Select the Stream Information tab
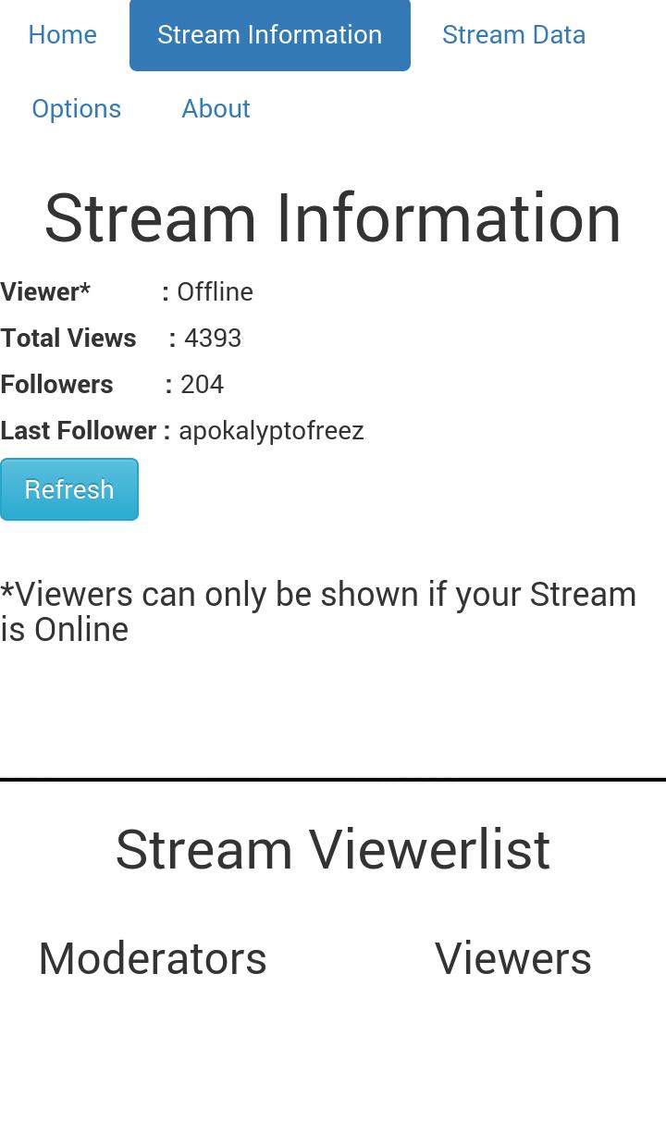The width and height of the screenshot is (666, 1134). coord(269,35)
